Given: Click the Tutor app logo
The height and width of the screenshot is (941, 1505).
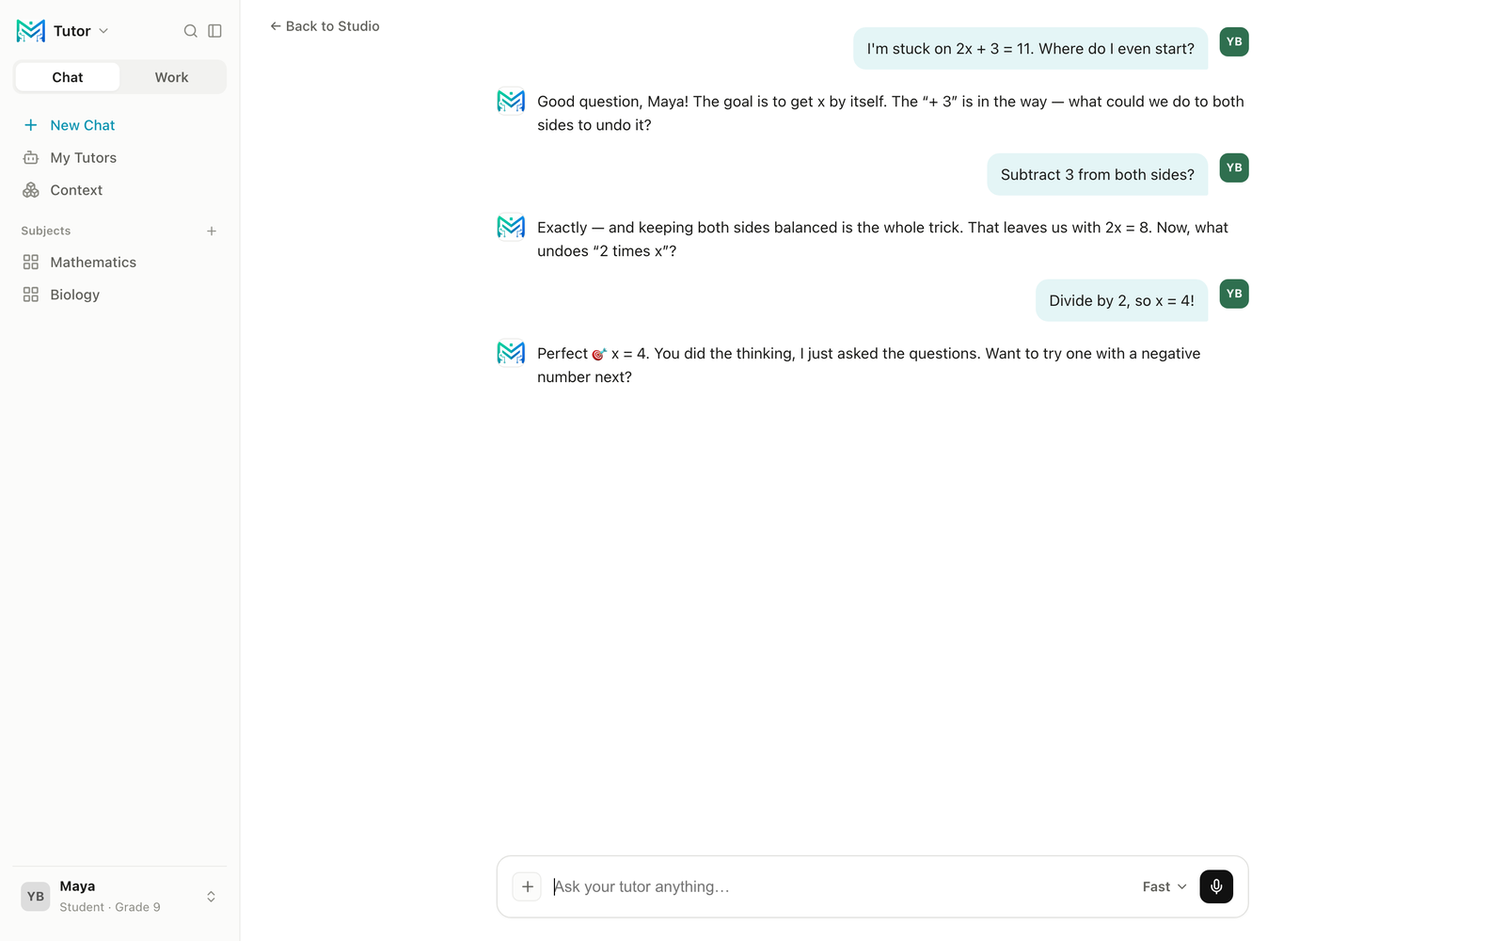Looking at the screenshot, I should pyautogui.click(x=31, y=31).
